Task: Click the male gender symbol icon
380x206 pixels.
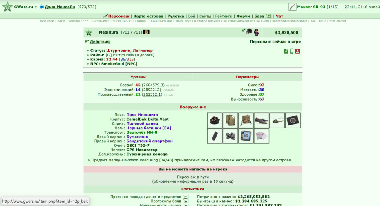Action: click(243, 30)
